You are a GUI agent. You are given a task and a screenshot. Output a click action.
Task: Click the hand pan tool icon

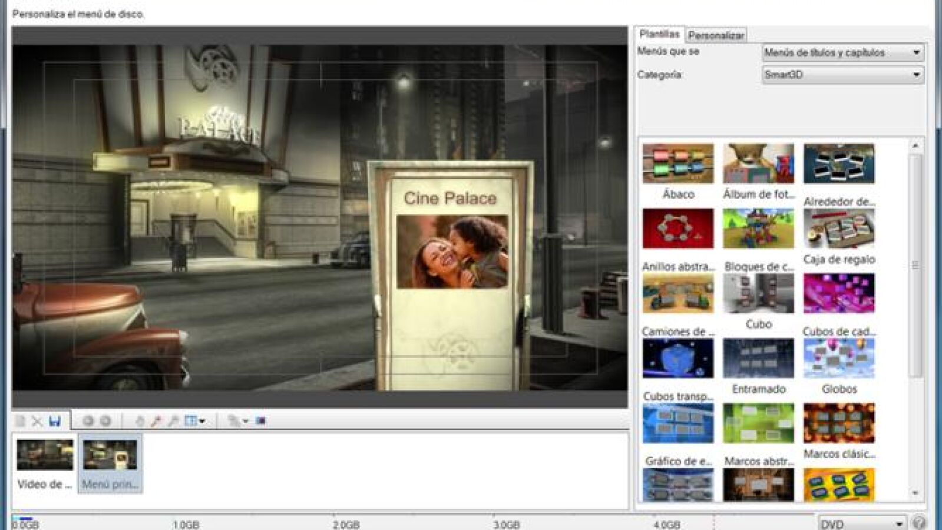point(140,421)
